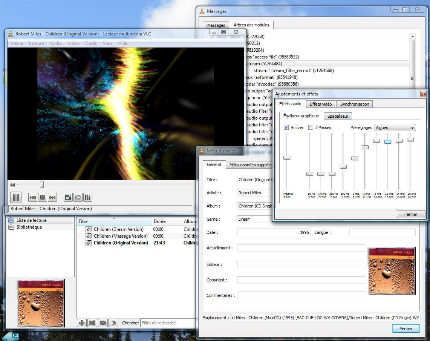Screen dimensions: 430x341
Task: Pause the currently playing track
Action: coord(16,197)
